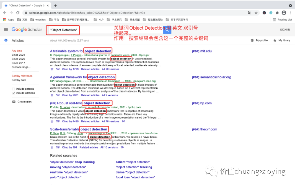This screenshot has width=295, height=185.
Task: Save 'Robust real-time' result with star icon
Action: [x=52, y=121]
